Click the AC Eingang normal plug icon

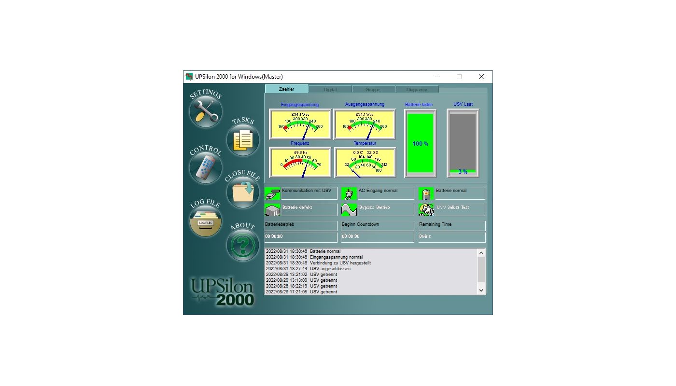coord(349,193)
